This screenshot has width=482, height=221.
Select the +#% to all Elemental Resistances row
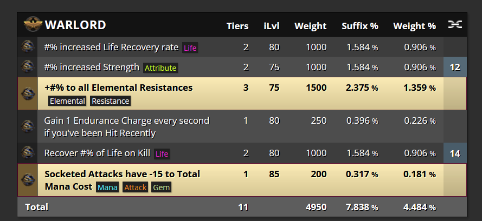click(x=242, y=93)
